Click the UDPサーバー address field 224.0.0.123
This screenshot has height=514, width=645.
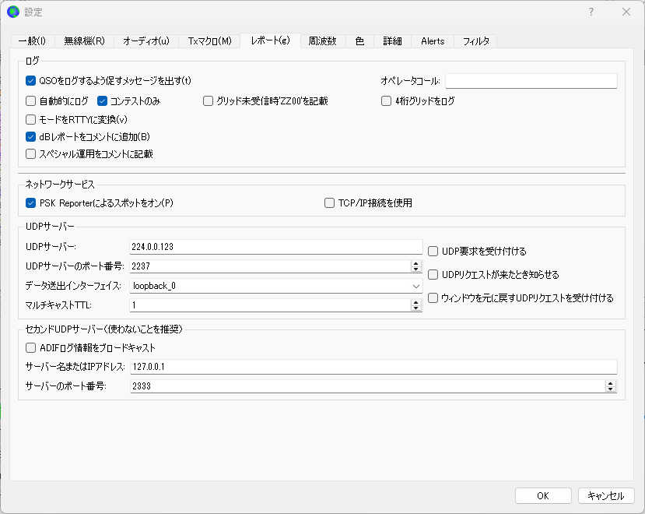(x=276, y=247)
